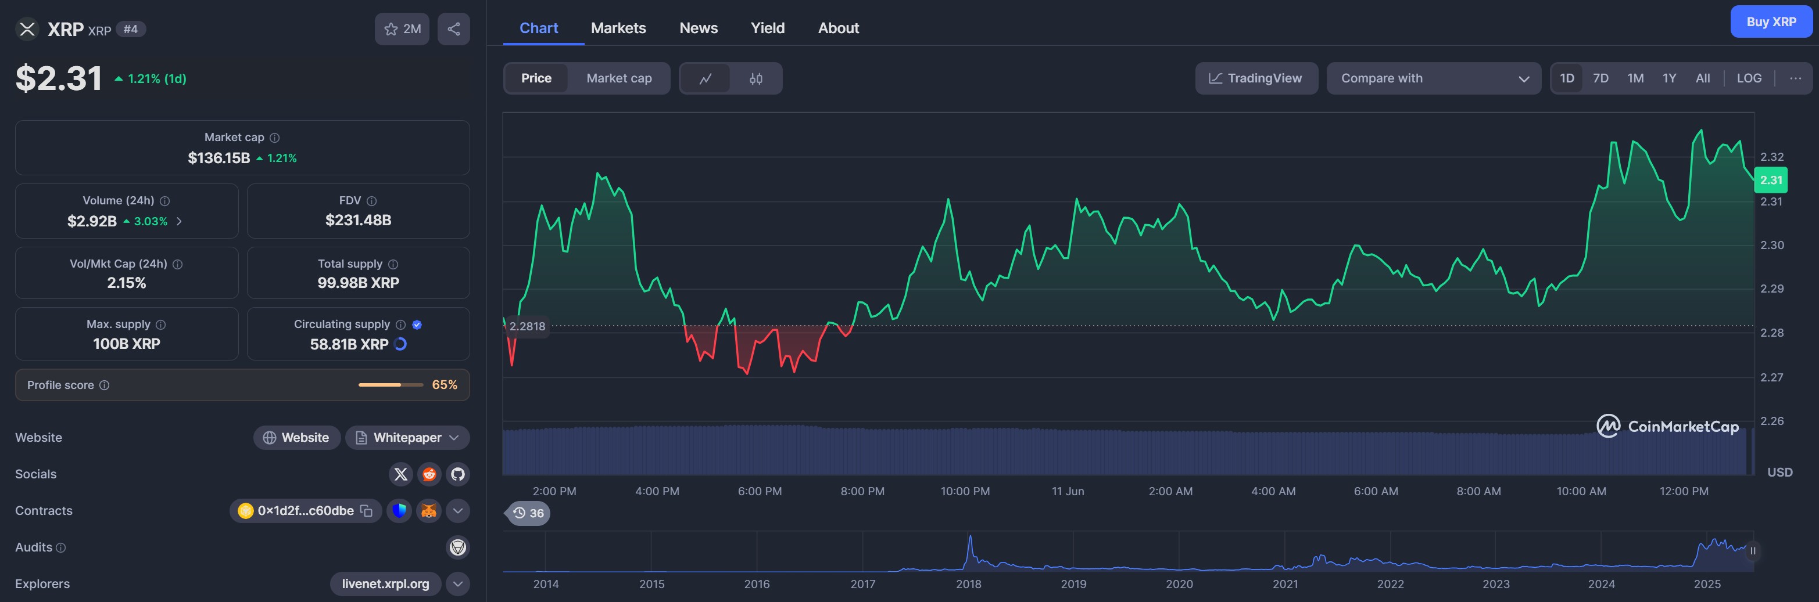Open the Markets tab
The width and height of the screenshot is (1819, 602).
click(x=618, y=28)
